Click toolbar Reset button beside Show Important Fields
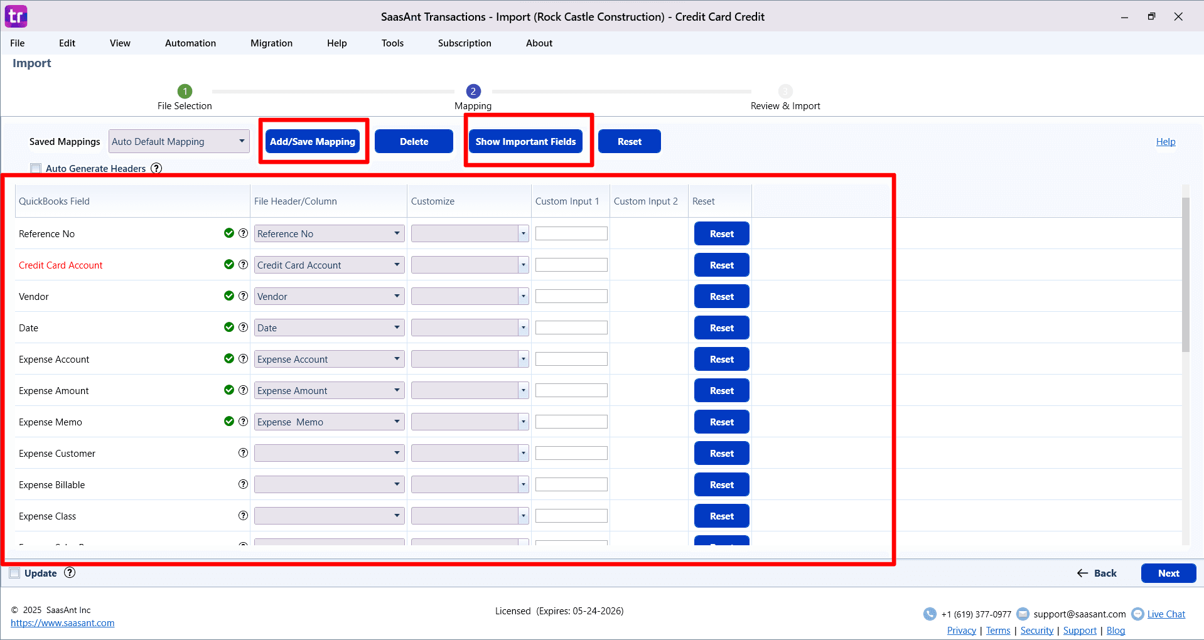 coord(630,141)
